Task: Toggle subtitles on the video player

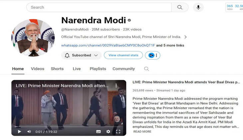Action: (x=99, y=132)
